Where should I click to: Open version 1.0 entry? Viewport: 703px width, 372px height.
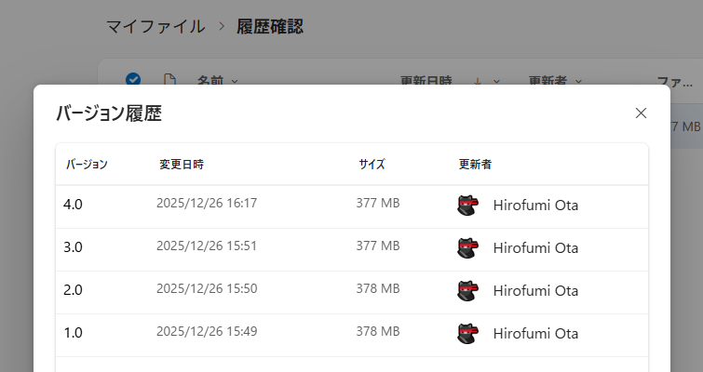pos(74,333)
